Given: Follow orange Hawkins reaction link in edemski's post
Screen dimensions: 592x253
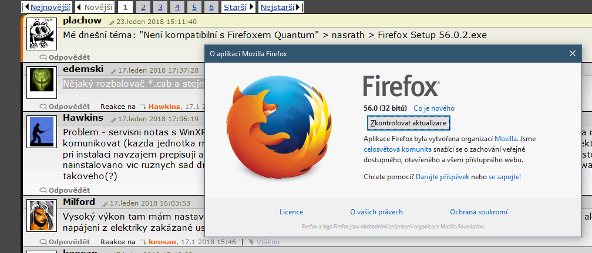Looking at the screenshot, I should point(164,107).
